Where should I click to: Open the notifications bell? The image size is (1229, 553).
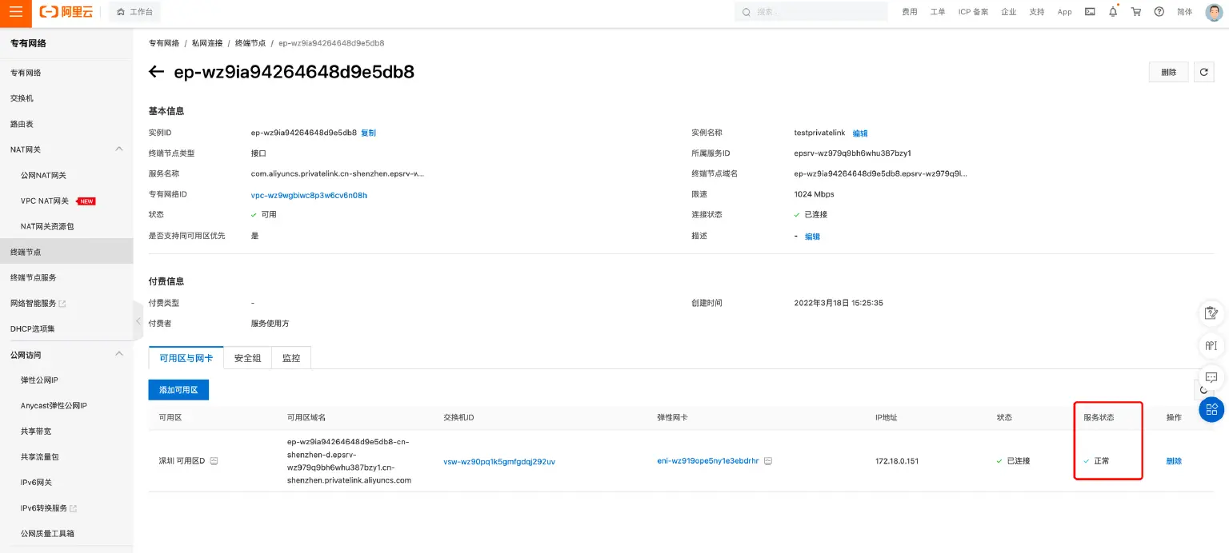1112,12
